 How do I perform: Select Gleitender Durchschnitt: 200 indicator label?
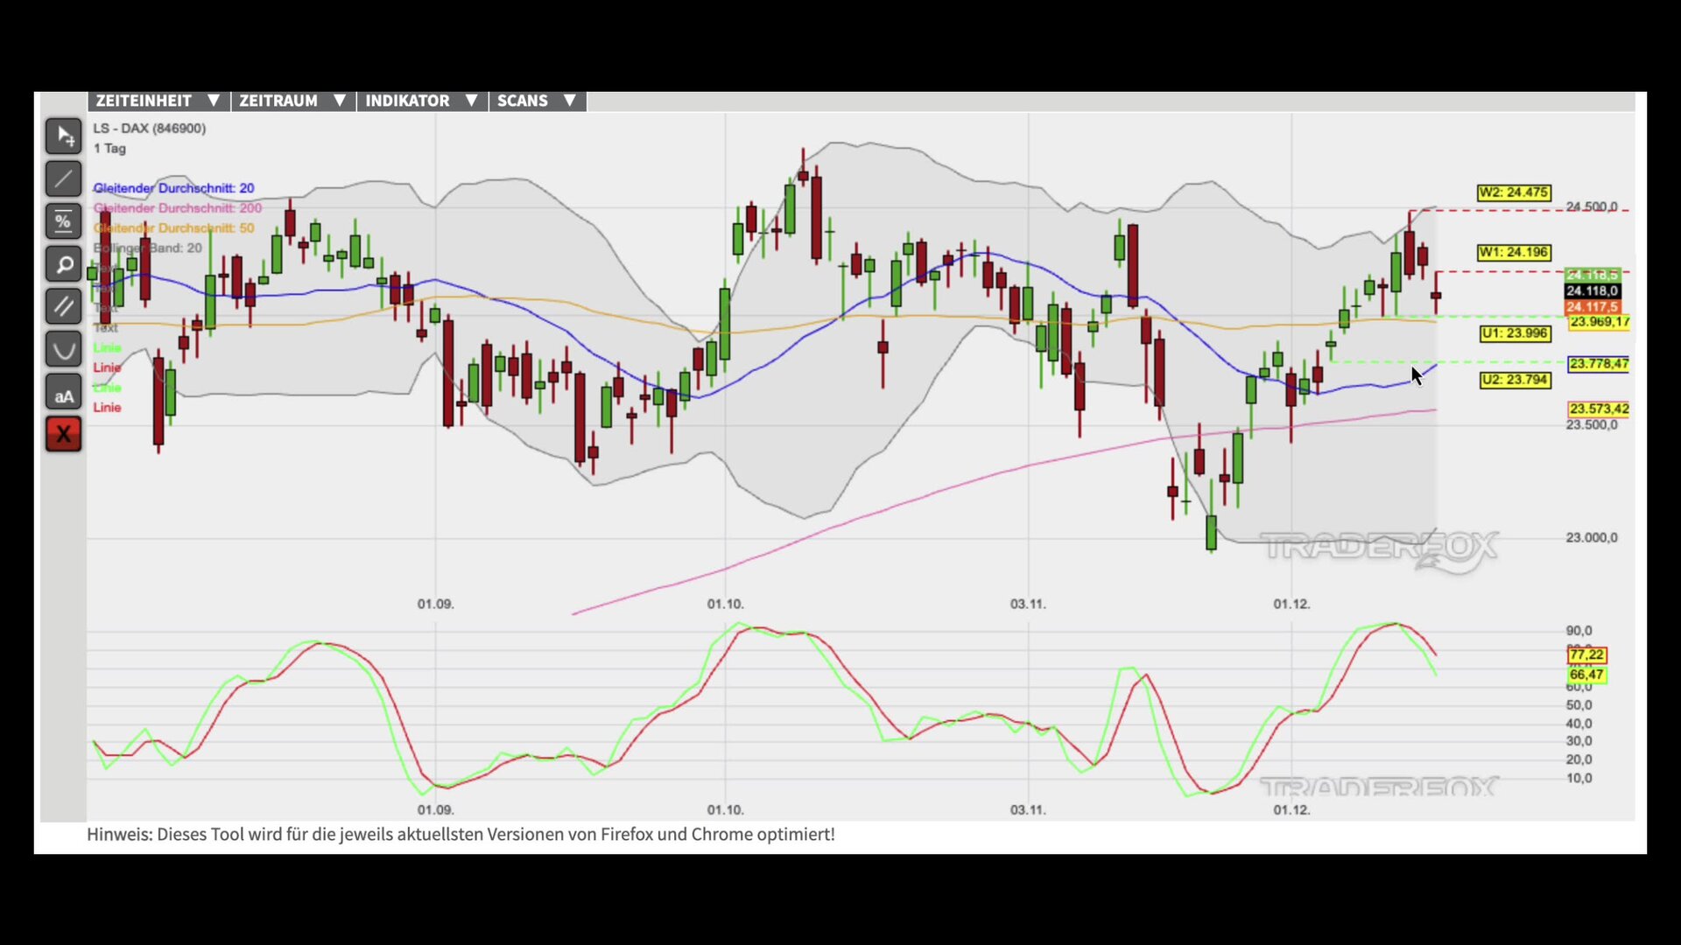point(178,208)
